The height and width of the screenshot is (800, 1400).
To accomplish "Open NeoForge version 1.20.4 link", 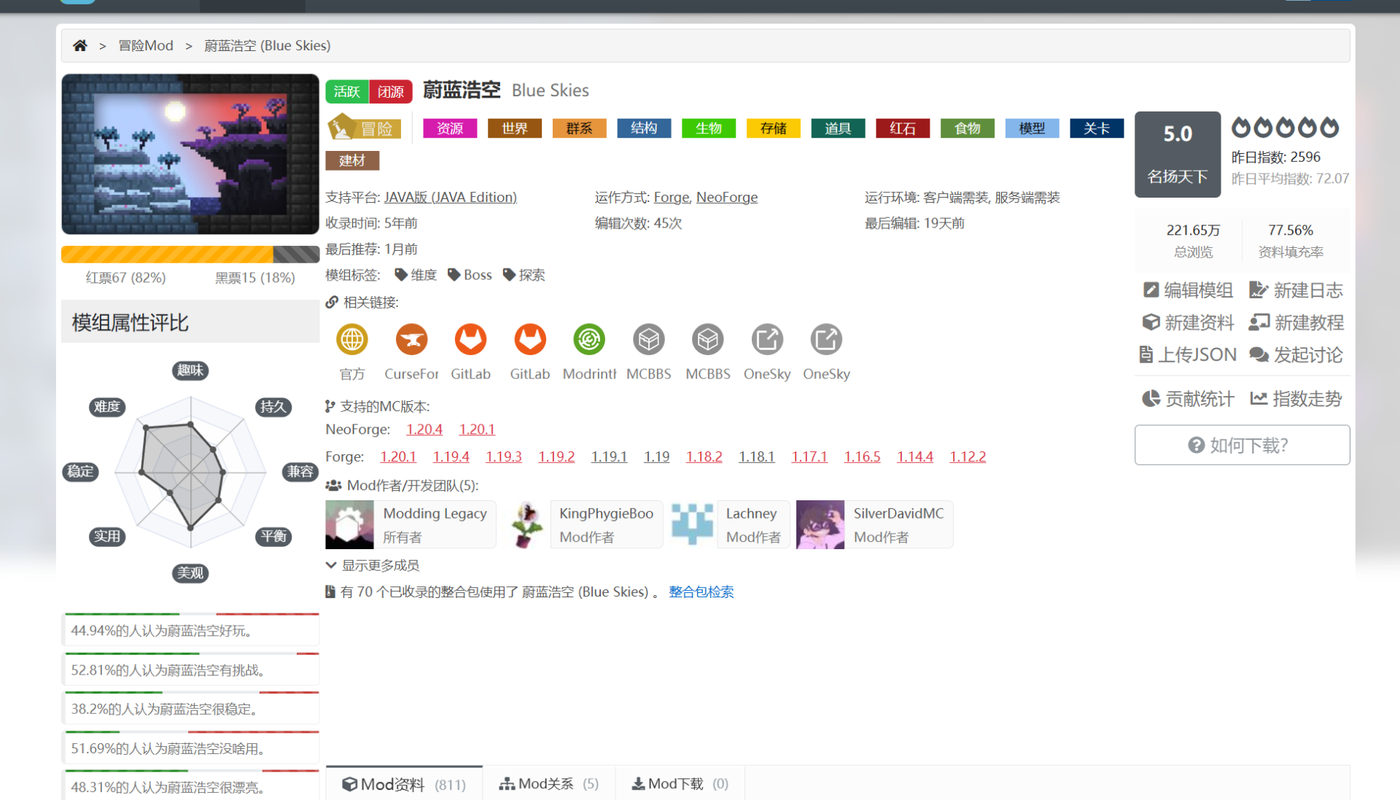I will click(424, 429).
